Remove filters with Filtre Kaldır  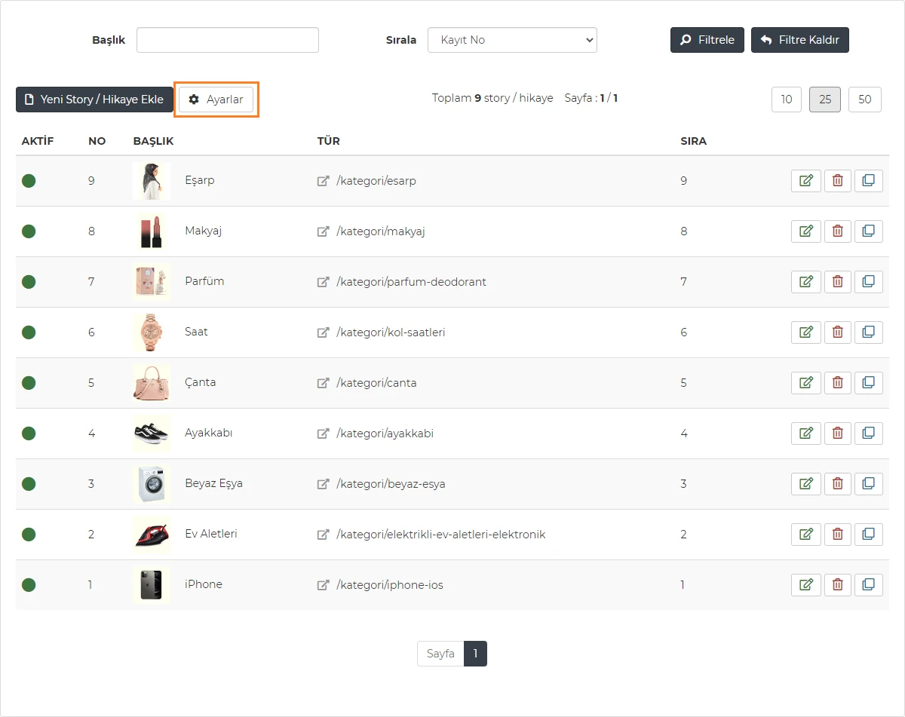(x=799, y=40)
